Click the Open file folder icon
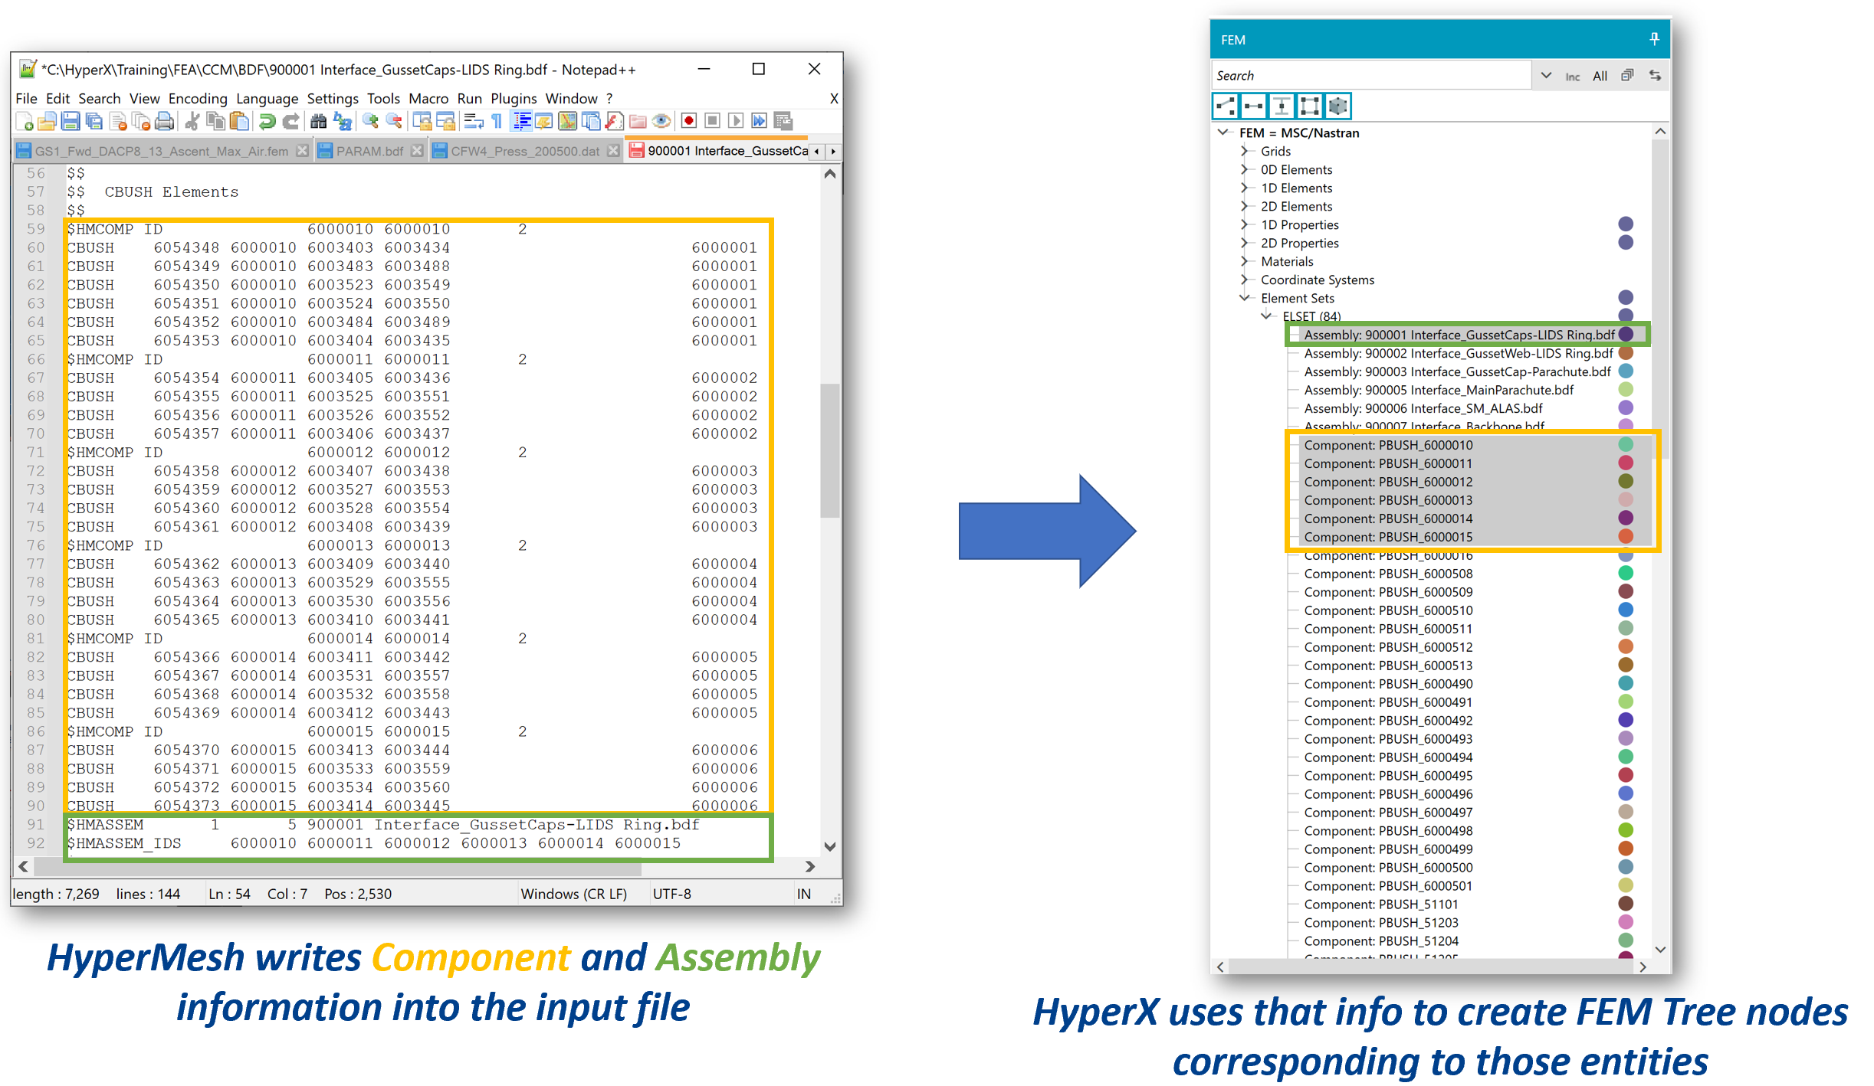 tap(48, 121)
